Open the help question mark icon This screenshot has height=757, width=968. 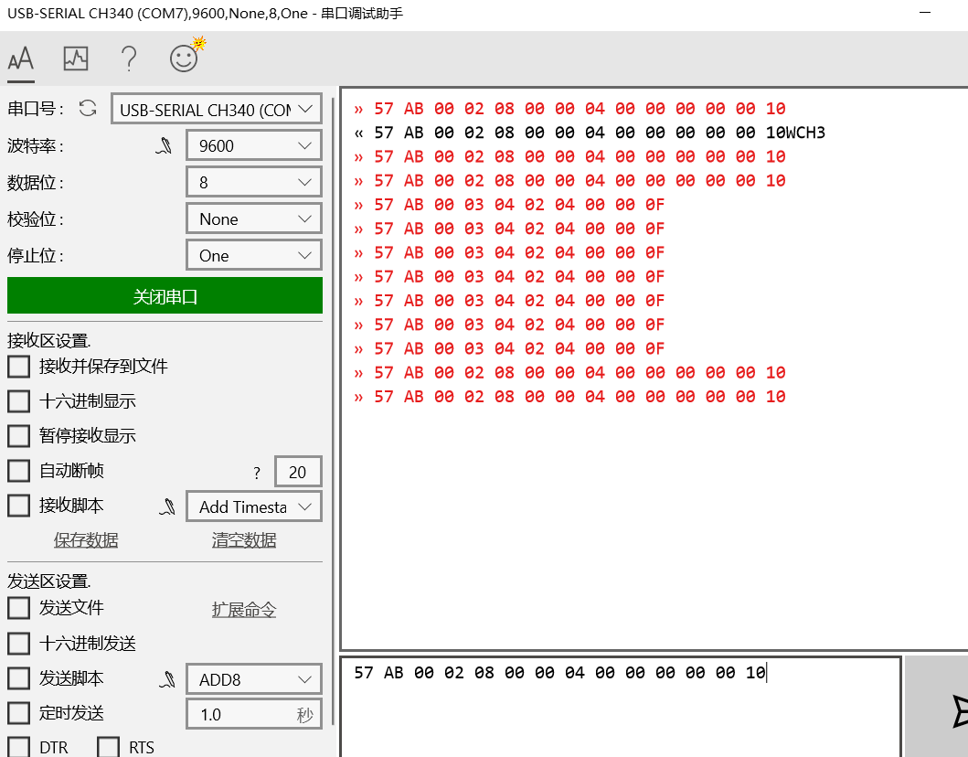click(x=129, y=58)
